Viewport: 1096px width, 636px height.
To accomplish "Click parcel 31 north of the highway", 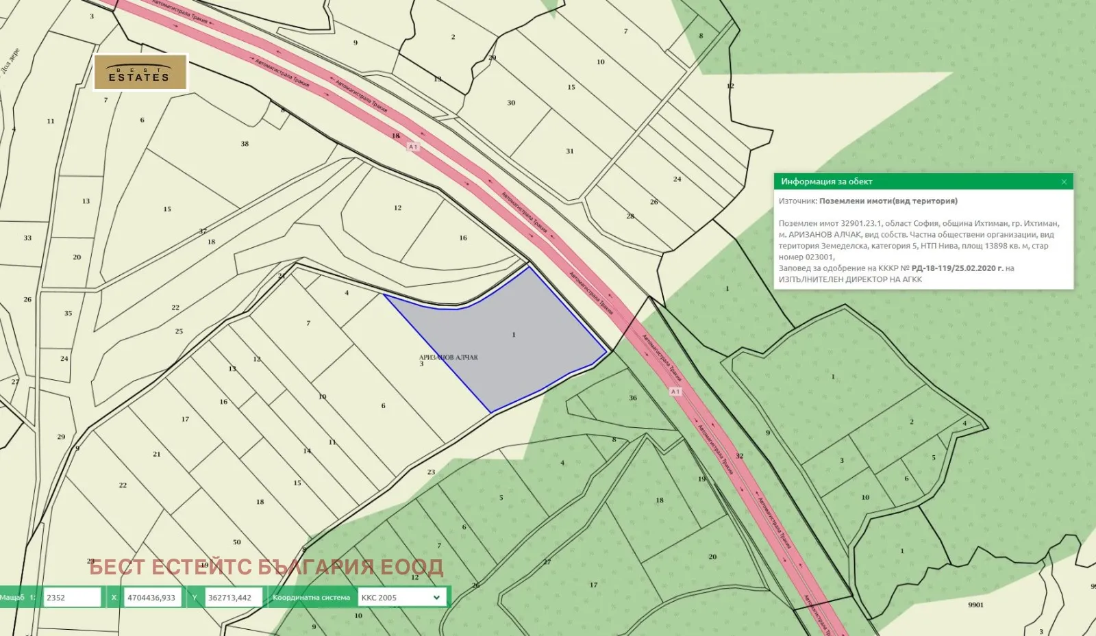I will click(570, 151).
